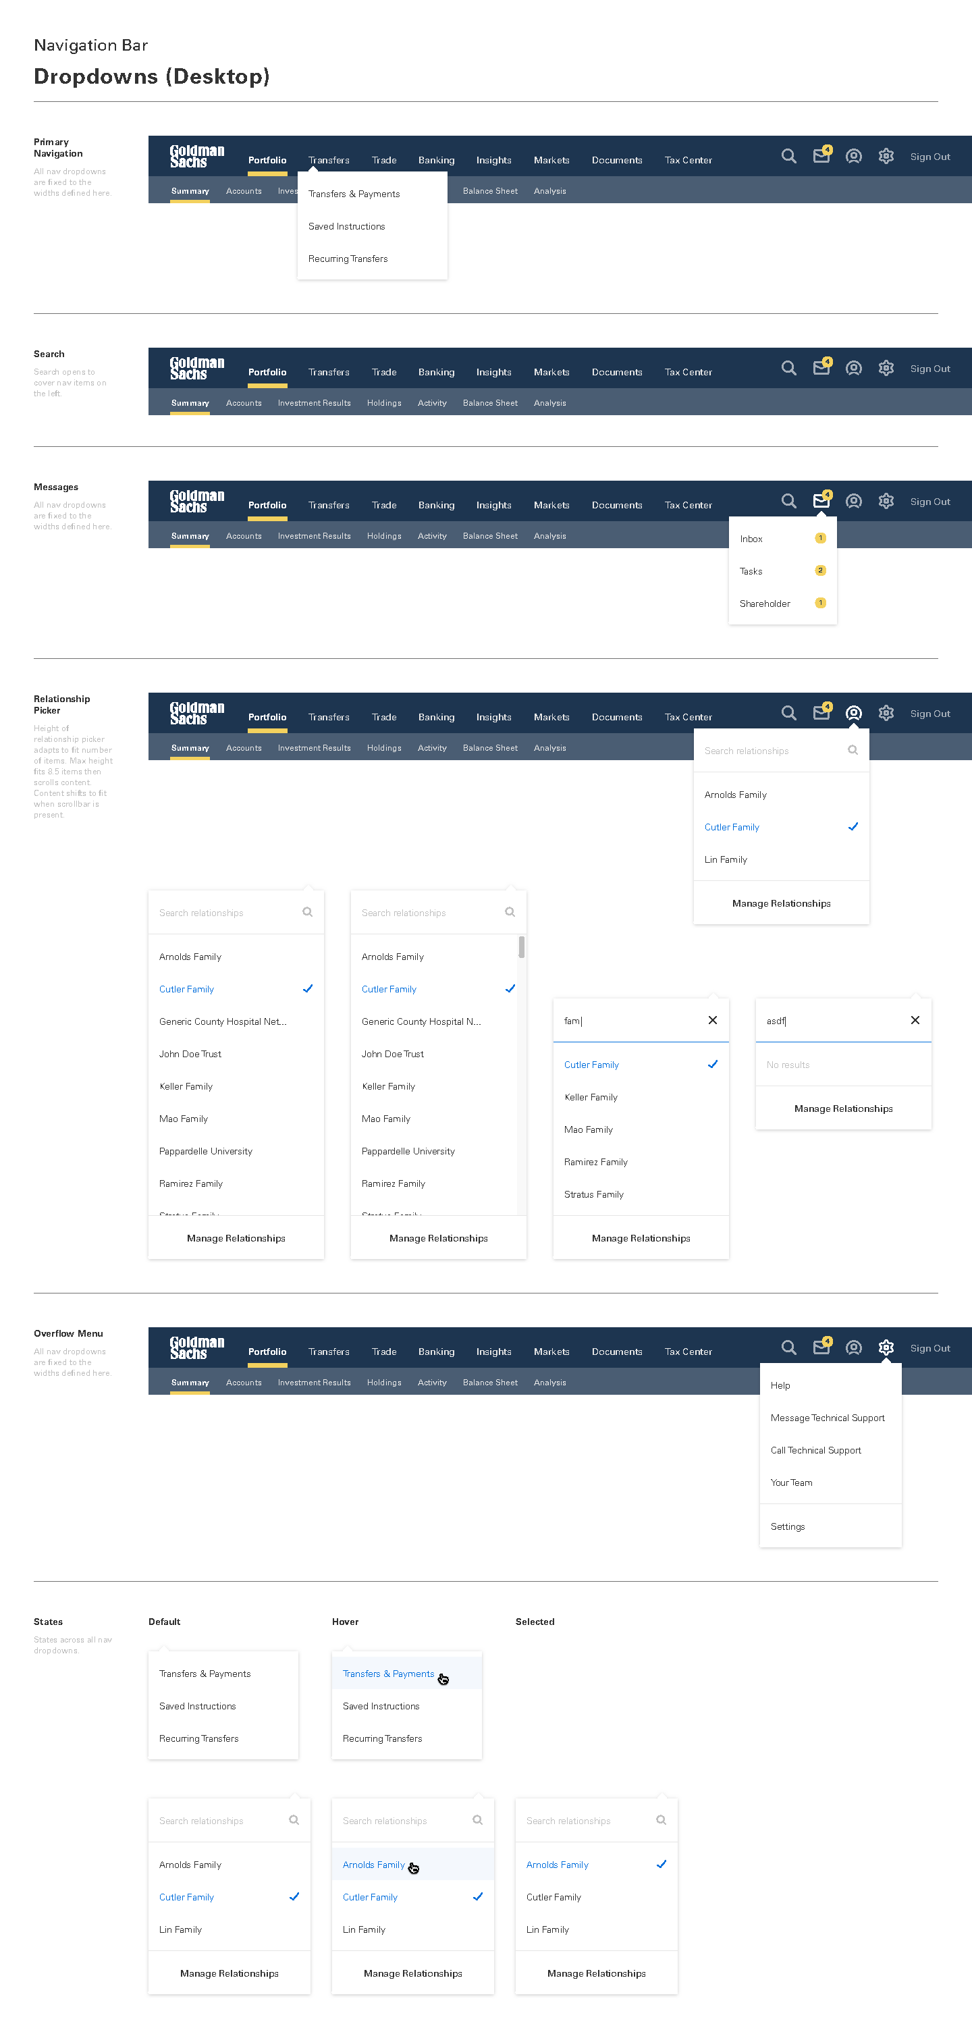Open Banking menu in Search section bar
This screenshot has width=972, height=2028.
[x=436, y=371]
